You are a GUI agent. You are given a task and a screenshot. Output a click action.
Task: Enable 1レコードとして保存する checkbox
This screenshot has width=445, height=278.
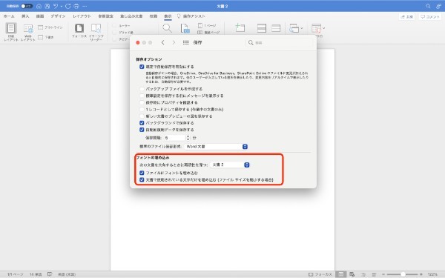click(142, 109)
